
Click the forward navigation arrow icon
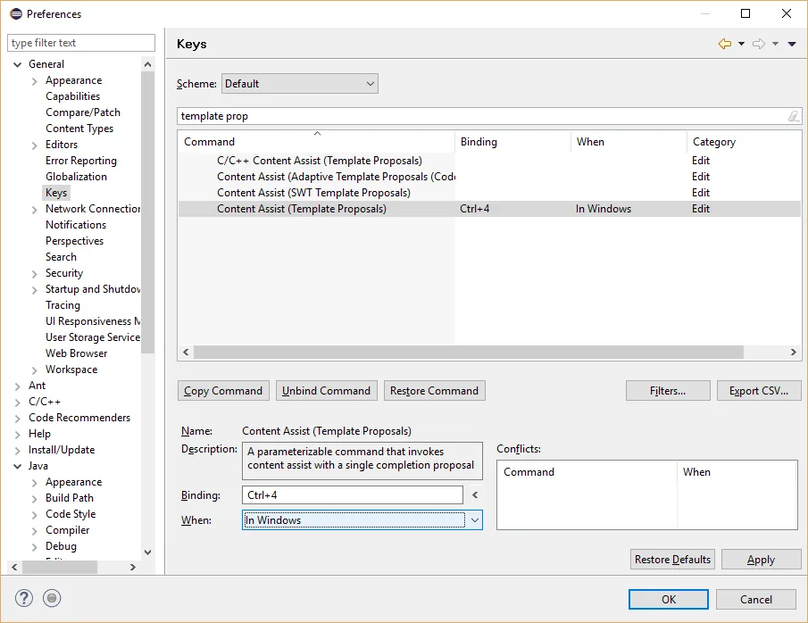point(759,44)
